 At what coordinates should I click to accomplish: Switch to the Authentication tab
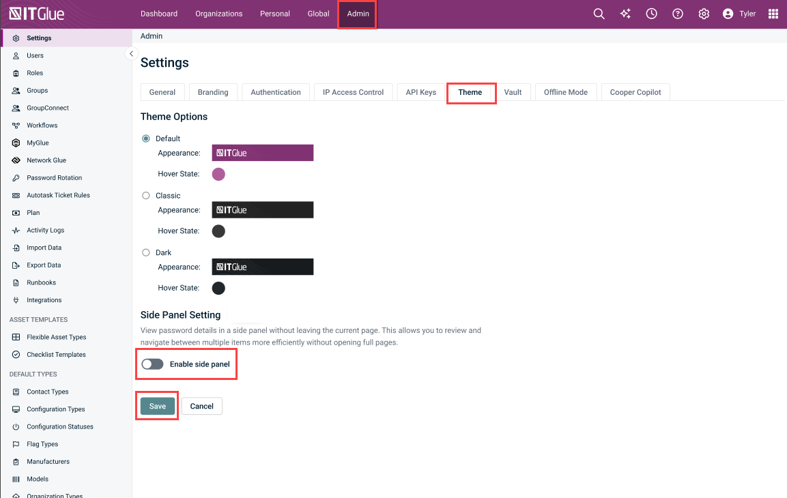click(276, 92)
